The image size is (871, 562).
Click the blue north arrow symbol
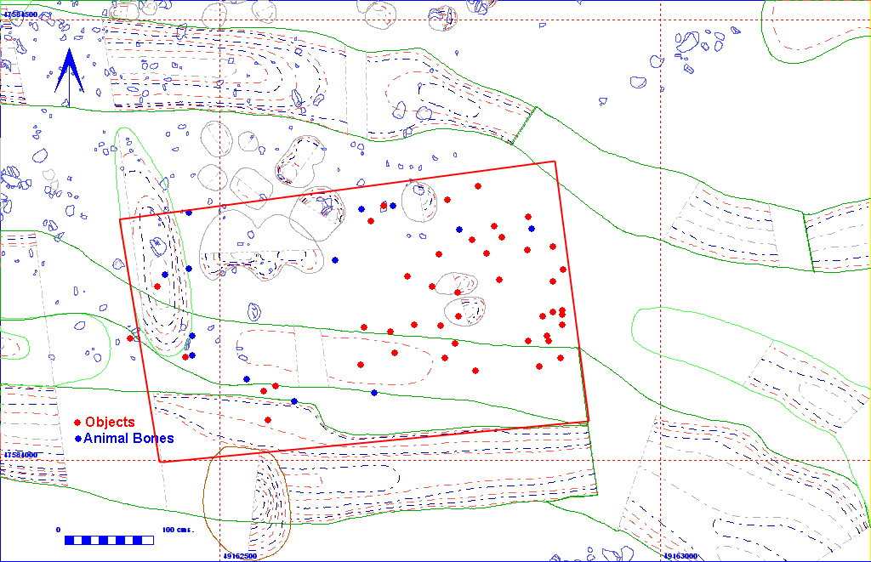[x=70, y=72]
